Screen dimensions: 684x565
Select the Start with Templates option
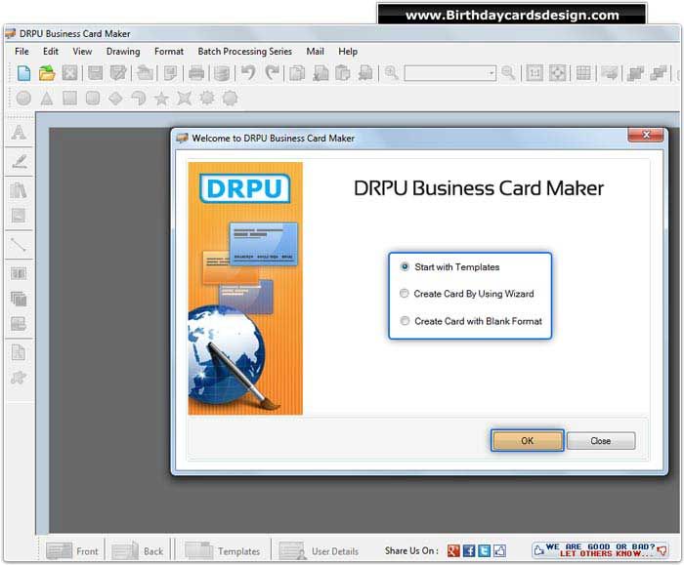450,267
